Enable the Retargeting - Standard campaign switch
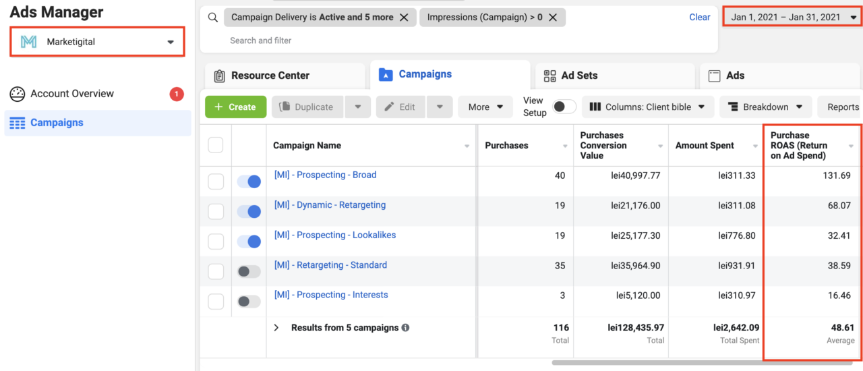Viewport: 863px width, 371px height. point(249,272)
